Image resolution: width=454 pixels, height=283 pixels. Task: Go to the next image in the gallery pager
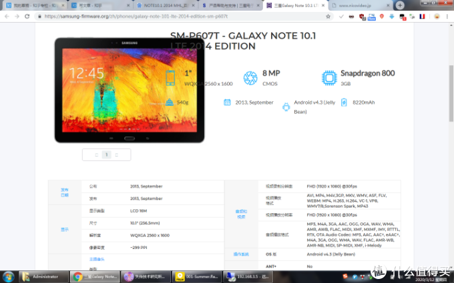(117, 154)
